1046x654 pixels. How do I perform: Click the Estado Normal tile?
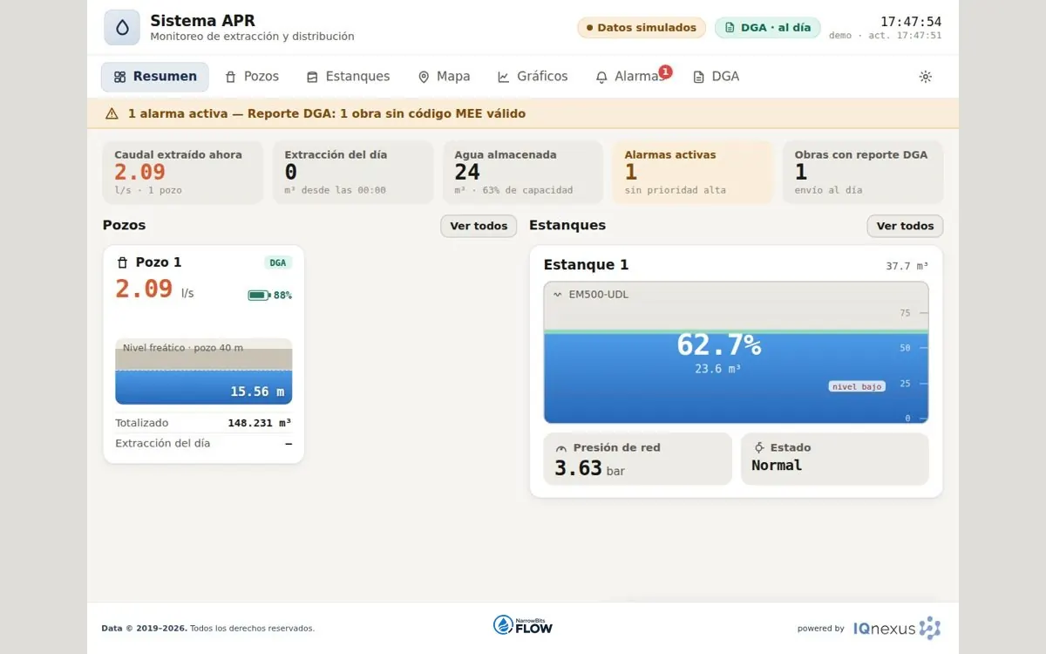click(835, 460)
